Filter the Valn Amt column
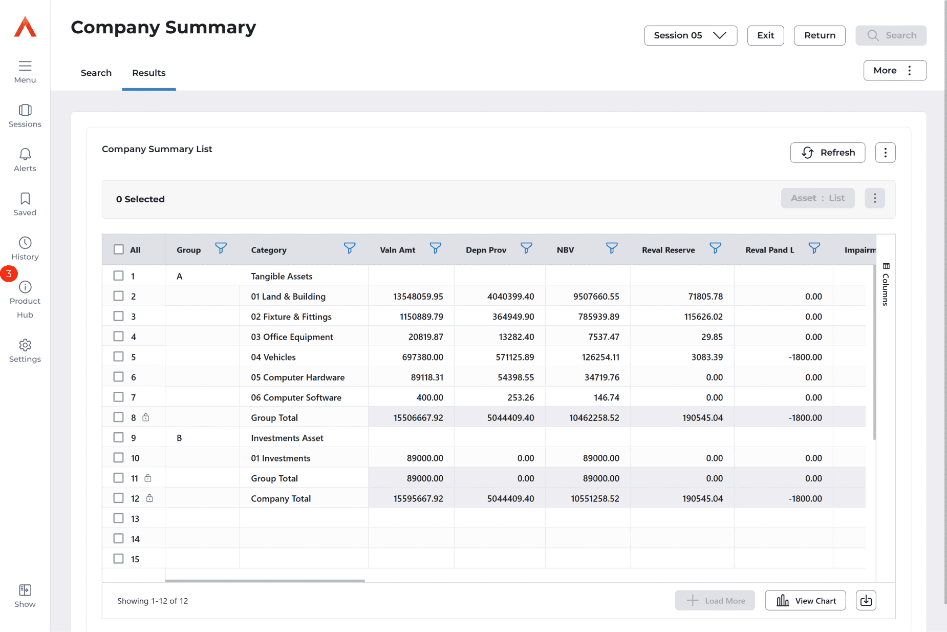The width and height of the screenshot is (947, 632). coord(435,248)
